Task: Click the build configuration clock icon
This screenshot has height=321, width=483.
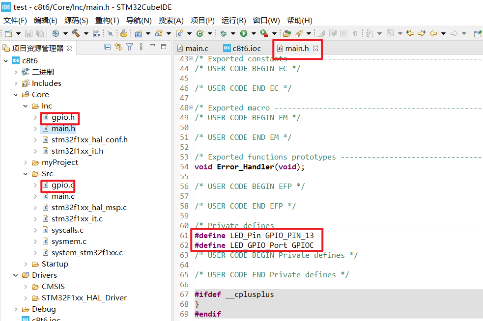Action: (x=56, y=33)
